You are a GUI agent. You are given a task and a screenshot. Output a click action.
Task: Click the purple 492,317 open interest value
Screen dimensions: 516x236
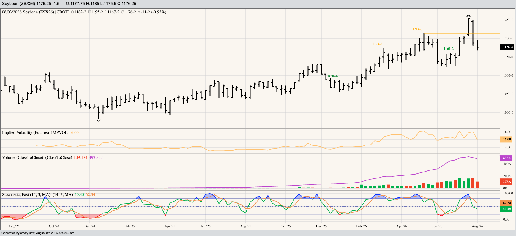pos(96,157)
